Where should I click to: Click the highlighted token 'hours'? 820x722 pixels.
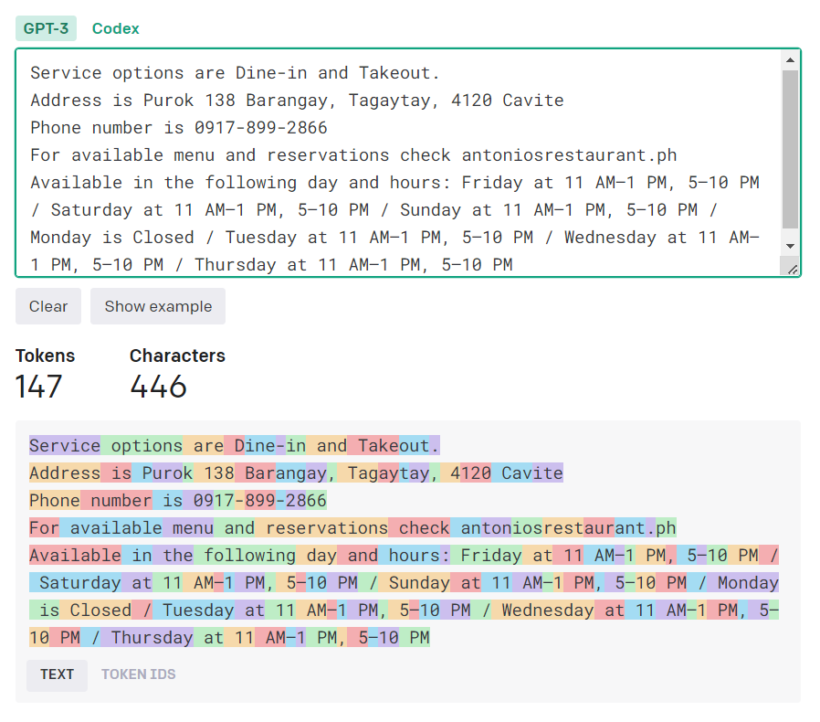click(409, 555)
